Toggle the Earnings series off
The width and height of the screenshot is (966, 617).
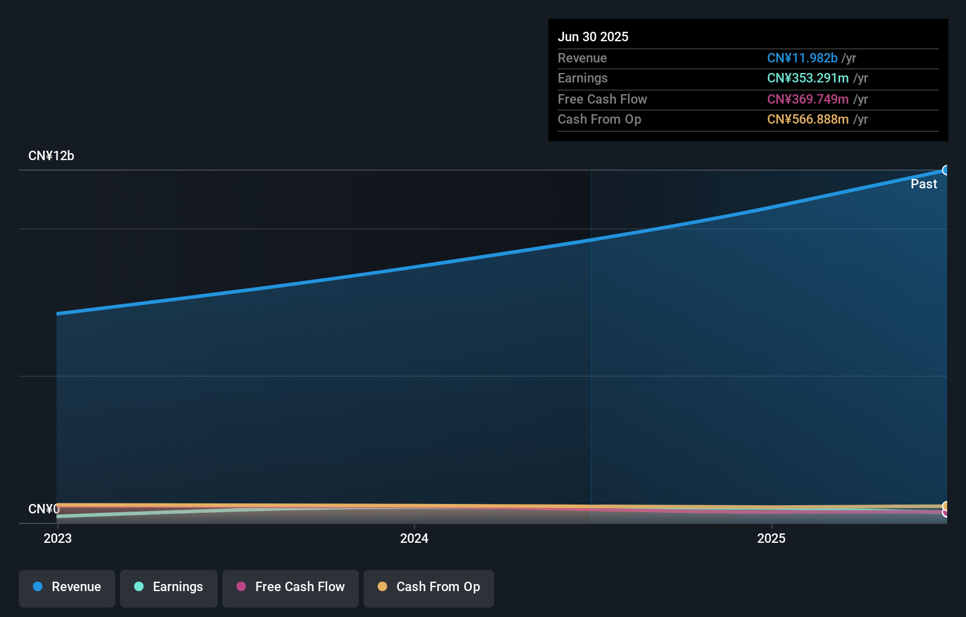[169, 587]
